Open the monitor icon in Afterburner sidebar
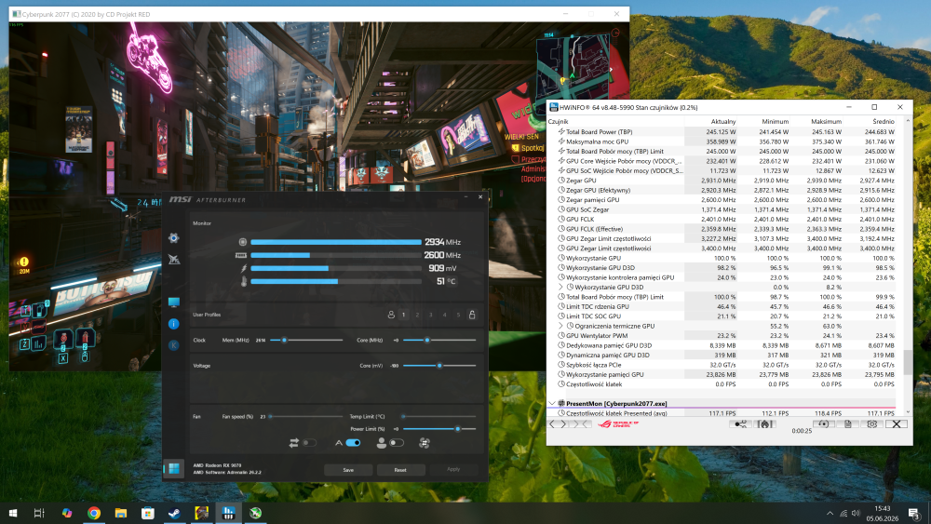The width and height of the screenshot is (931, 524). (x=173, y=302)
